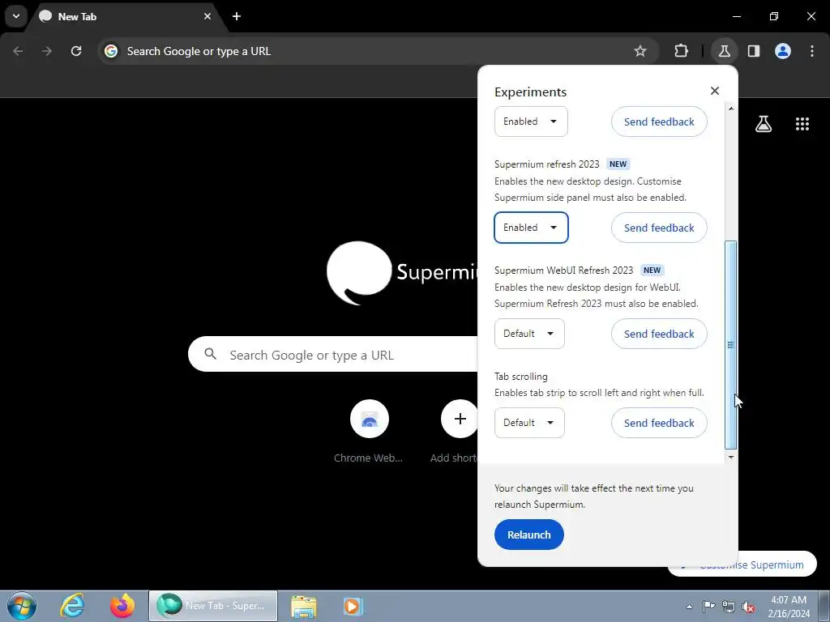The height and width of the screenshot is (622, 830).
Task: Send feedback for the topmost experiment
Action: pyautogui.click(x=659, y=121)
